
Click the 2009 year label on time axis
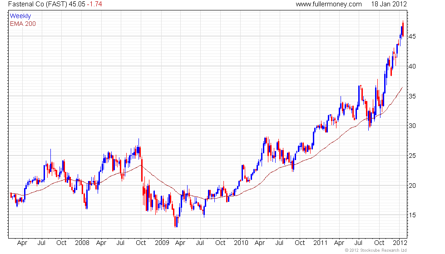pyautogui.click(x=162, y=243)
